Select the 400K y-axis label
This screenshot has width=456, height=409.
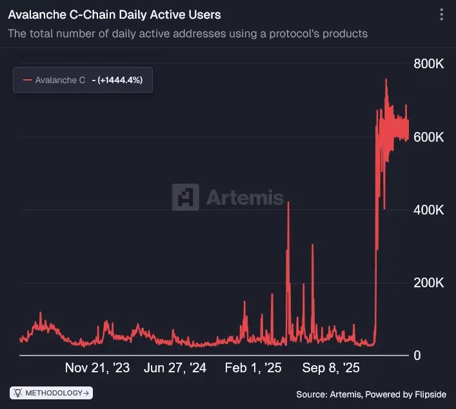[x=428, y=210]
